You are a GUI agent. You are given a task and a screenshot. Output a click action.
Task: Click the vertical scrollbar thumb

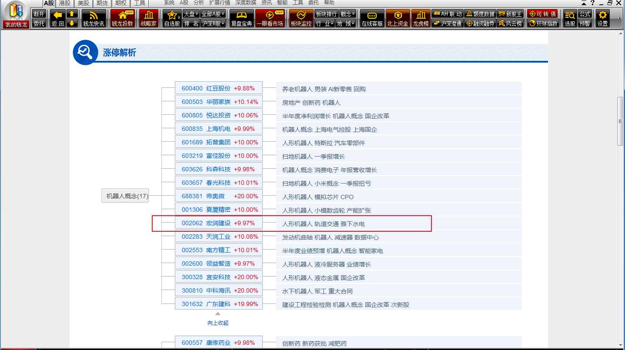pyautogui.click(x=621, y=122)
